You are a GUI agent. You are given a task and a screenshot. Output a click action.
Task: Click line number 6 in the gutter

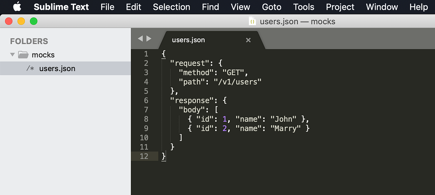tap(146, 100)
